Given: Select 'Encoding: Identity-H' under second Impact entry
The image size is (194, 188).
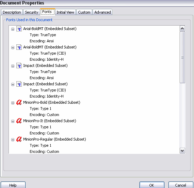Looking at the screenshot, I should pos(47,96).
